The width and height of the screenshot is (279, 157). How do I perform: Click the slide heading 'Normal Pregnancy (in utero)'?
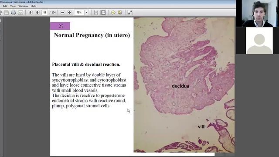[x=92, y=35]
